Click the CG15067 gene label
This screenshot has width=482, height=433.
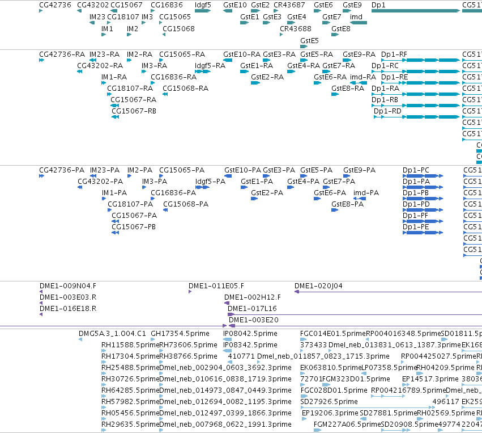point(126,5)
